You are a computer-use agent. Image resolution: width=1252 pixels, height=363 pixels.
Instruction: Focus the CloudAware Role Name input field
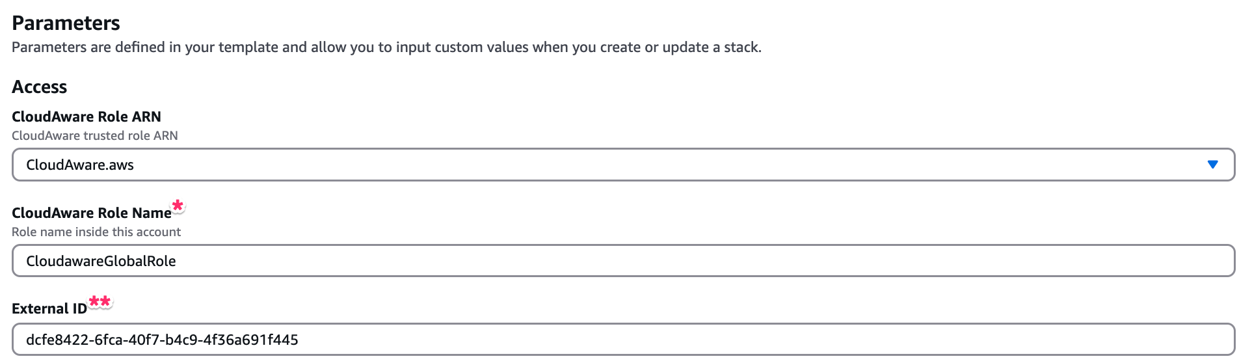coord(623,261)
